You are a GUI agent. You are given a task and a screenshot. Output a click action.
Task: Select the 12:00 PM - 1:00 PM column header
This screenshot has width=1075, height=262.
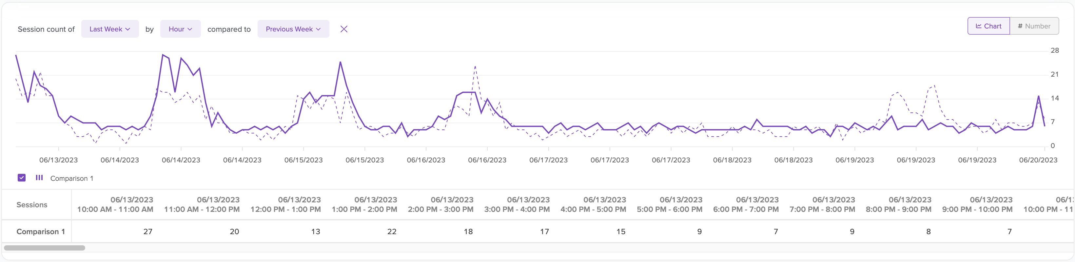point(286,204)
